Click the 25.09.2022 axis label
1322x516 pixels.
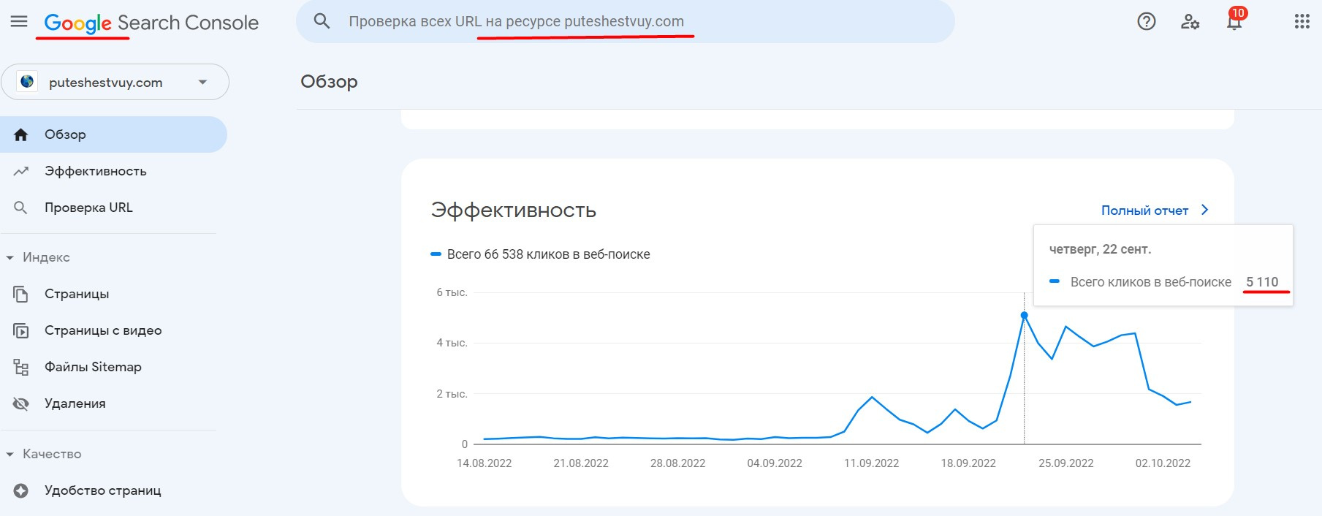(1066, 463)
